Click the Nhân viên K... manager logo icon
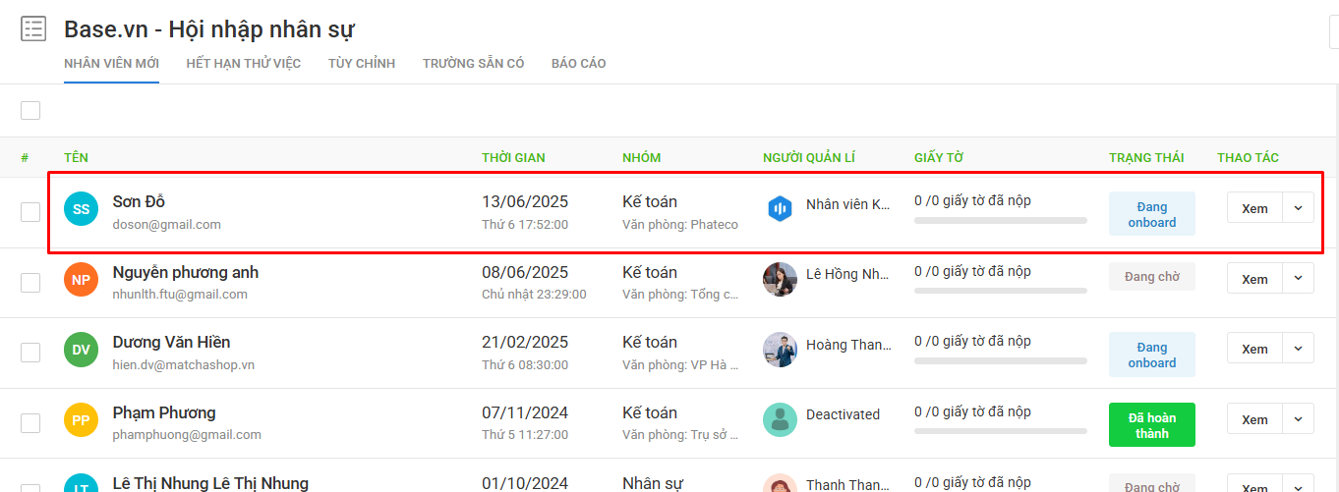The image size is (1339, 492). click(x=780, y=208)
